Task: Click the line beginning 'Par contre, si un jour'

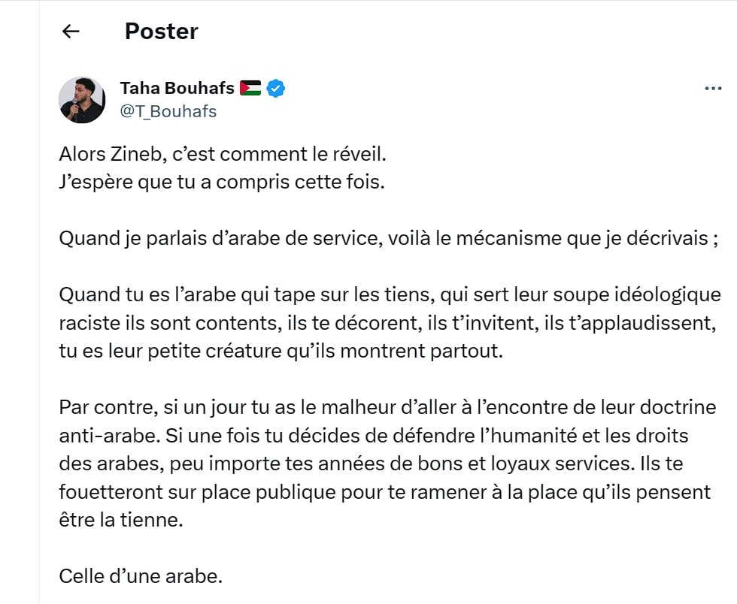Action: tap(388, 408)
